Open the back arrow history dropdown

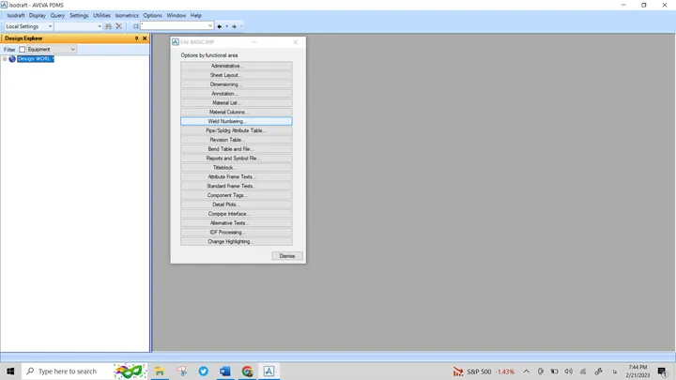pos(227,26)
